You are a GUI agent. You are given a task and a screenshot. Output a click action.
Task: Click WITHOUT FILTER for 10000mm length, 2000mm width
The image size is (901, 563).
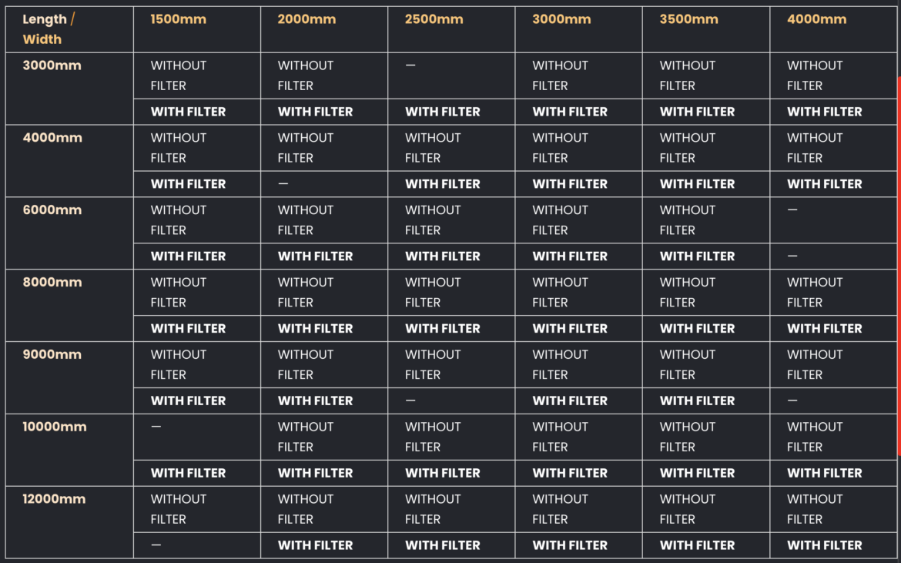coord(306,437)
